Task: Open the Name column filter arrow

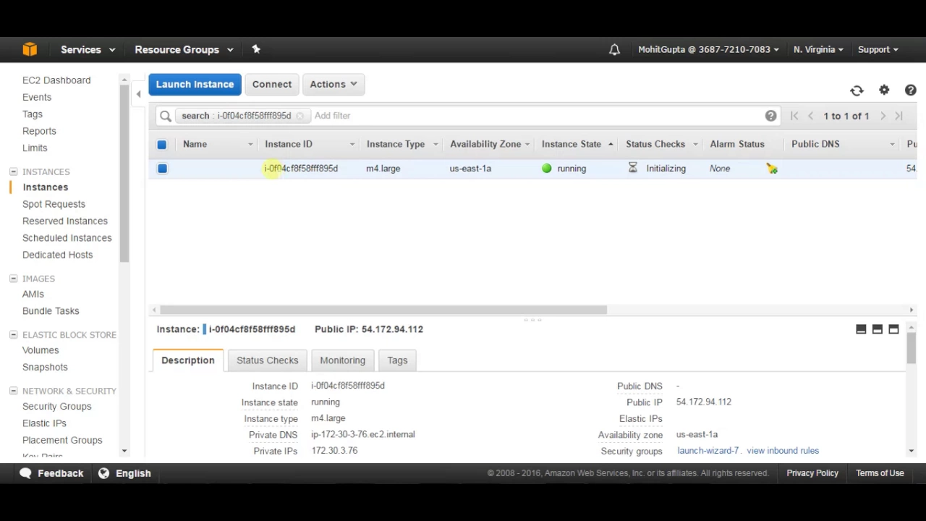Action: point(250,145)
